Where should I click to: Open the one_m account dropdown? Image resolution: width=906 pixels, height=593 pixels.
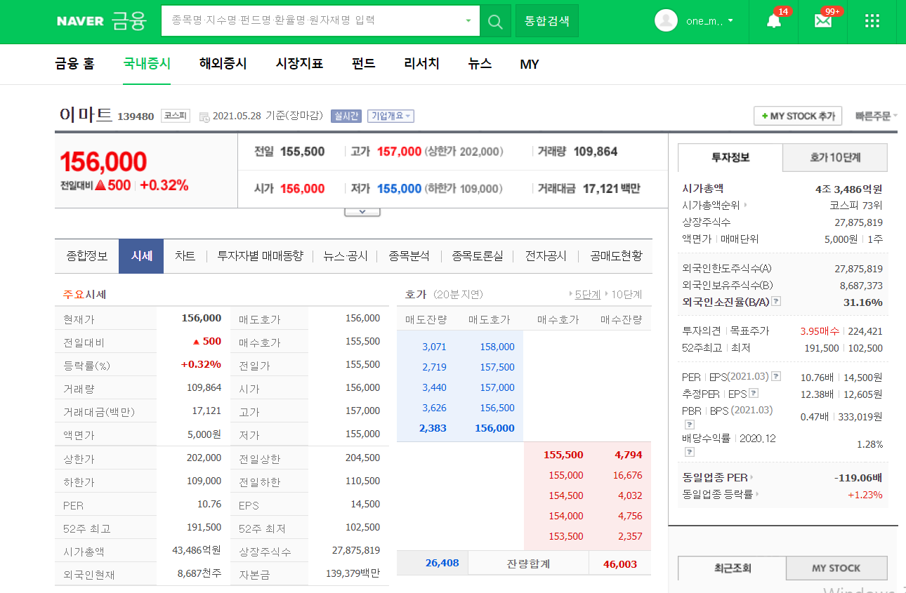tap(709, 21)
